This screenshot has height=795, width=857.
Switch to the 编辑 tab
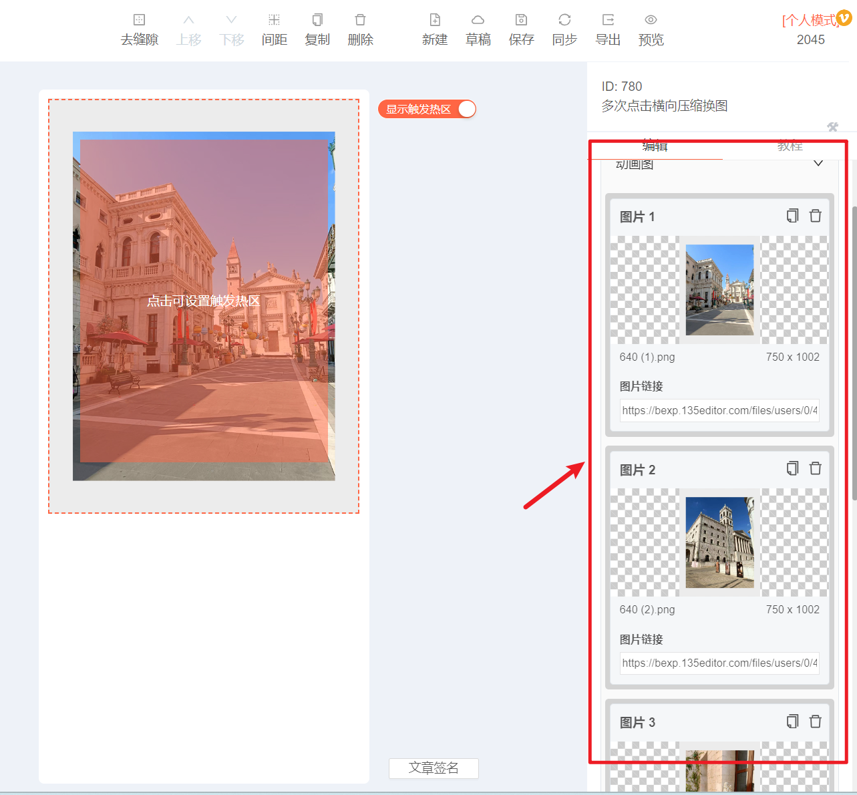(x=655, y=146)
